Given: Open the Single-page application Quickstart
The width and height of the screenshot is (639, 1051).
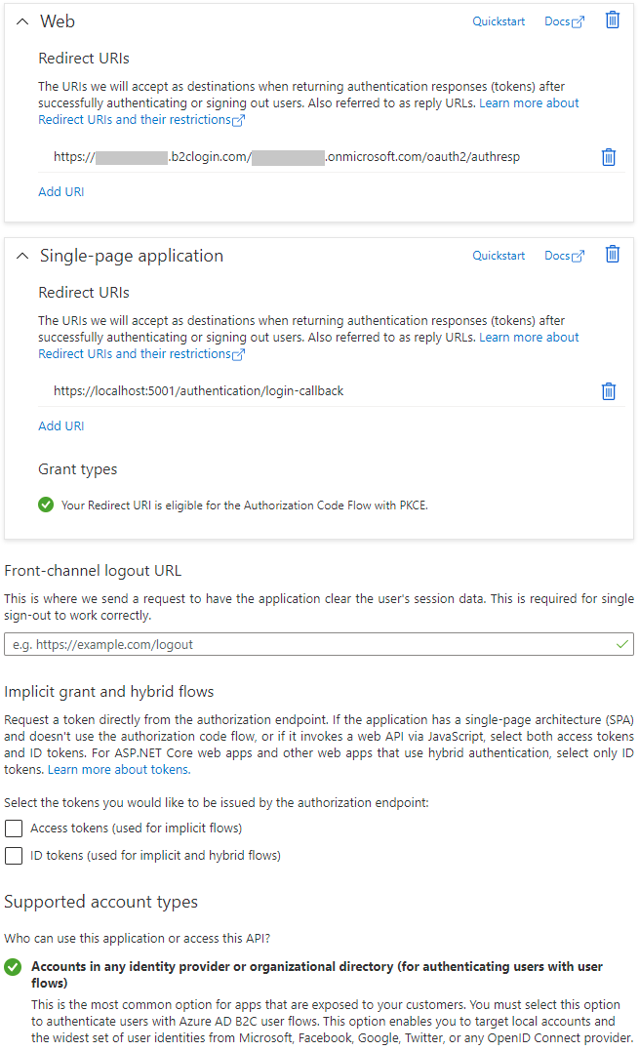Looking at the screenshot, I should [499, 255].
